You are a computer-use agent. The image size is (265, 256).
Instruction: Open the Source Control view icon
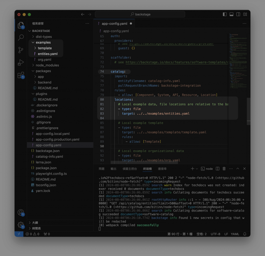[x=21, y=50]
